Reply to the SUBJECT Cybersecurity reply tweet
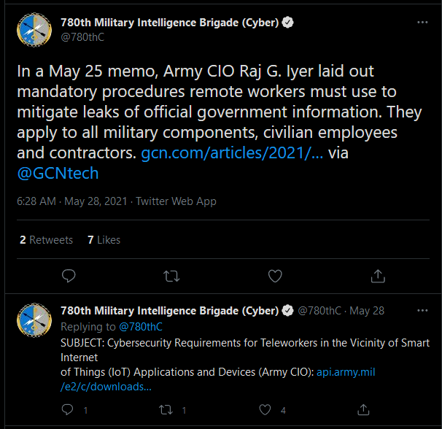 [x=67, y=410]
